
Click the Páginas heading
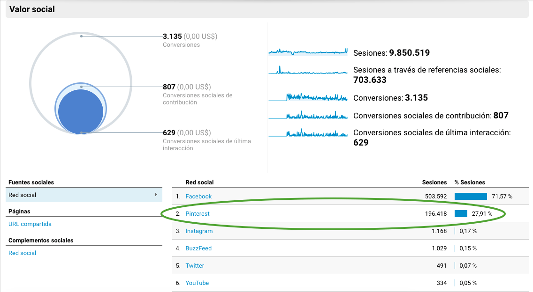tap(19, 212)
